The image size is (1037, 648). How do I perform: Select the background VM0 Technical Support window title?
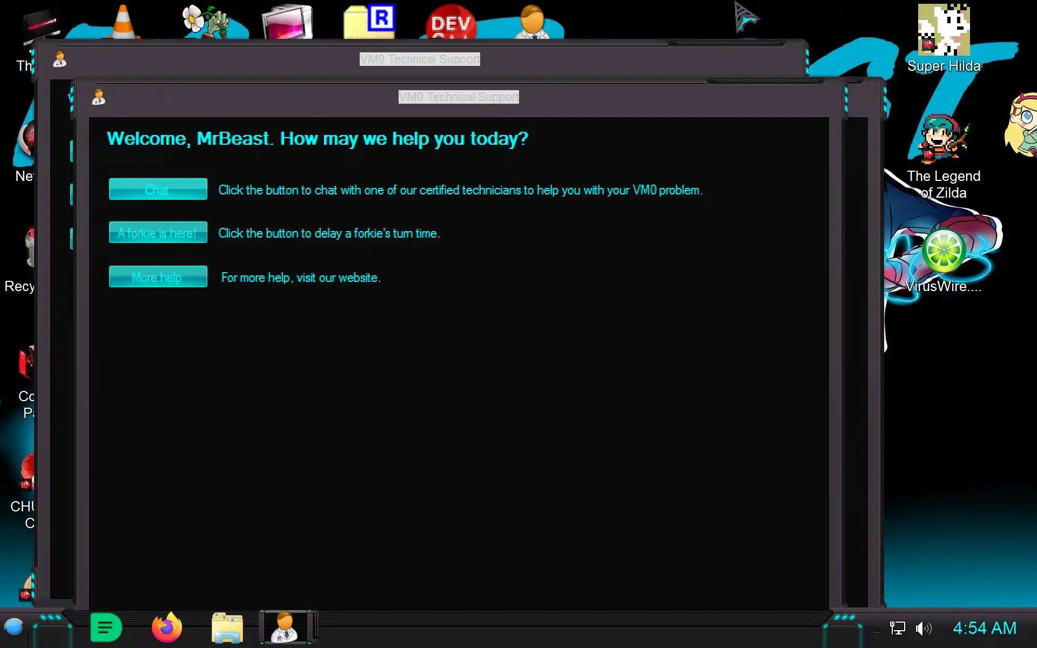point(420,59)
